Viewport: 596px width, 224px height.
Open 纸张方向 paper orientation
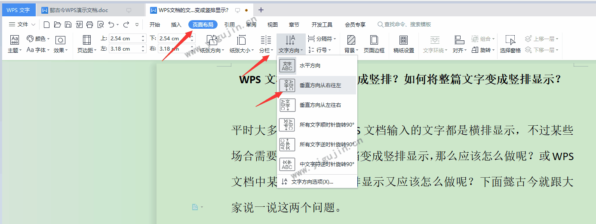pyautogui.click(x=212, y=45)
